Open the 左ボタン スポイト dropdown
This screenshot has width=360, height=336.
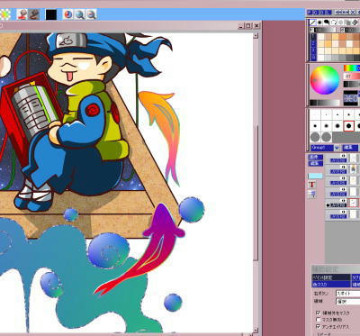tap(347, 293)
